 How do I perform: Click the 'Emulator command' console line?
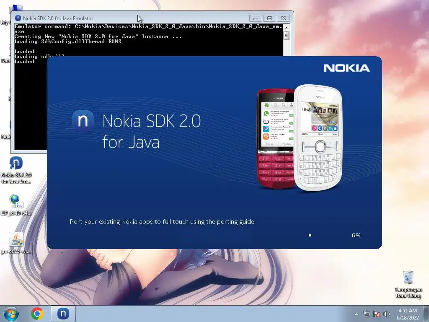[148, 29]
